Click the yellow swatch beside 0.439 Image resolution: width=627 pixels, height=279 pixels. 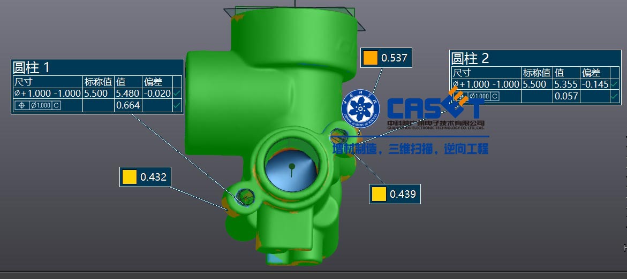[379, 194]
